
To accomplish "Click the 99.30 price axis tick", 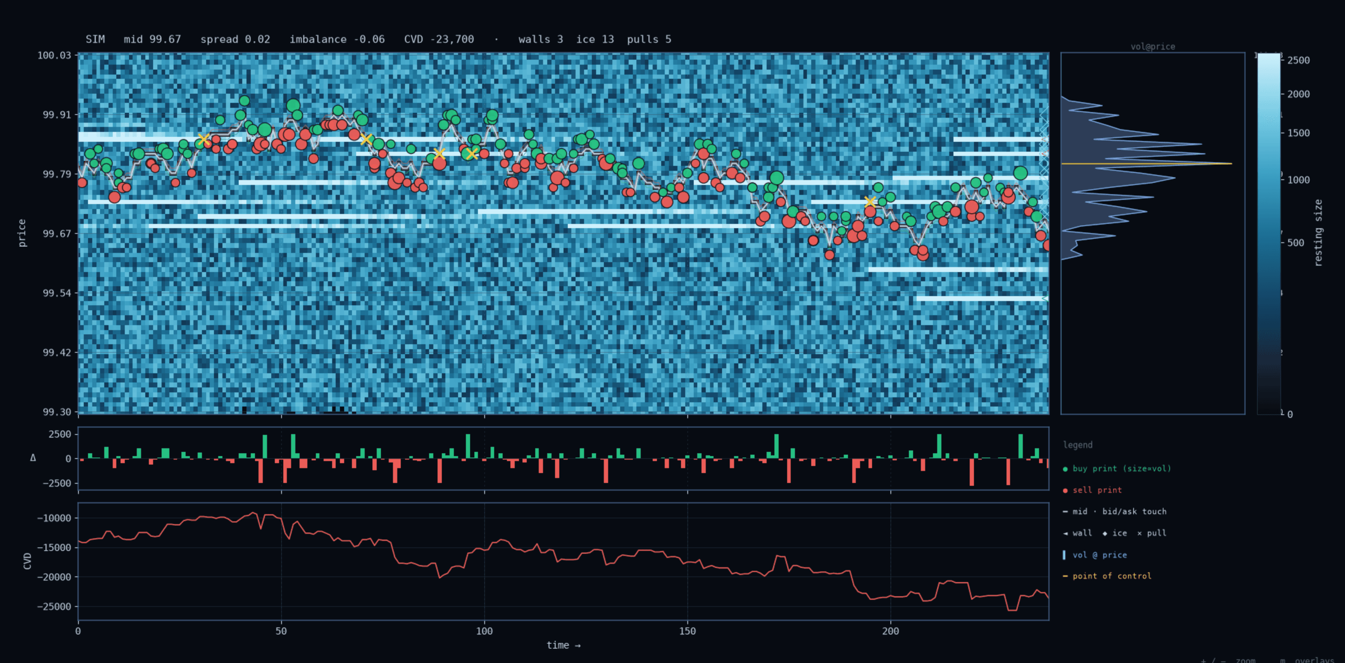I will tap(57, 412).
